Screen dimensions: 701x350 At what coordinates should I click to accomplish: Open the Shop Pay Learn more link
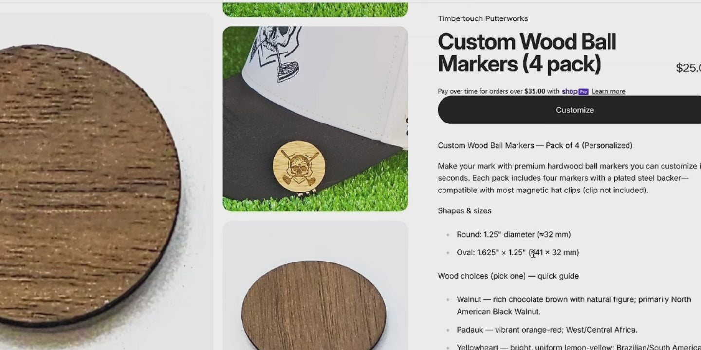[609, 91]
